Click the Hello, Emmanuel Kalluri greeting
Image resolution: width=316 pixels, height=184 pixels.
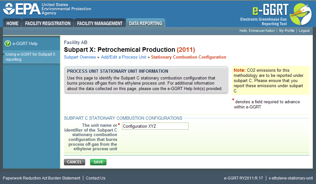click(x=257, y=31)
